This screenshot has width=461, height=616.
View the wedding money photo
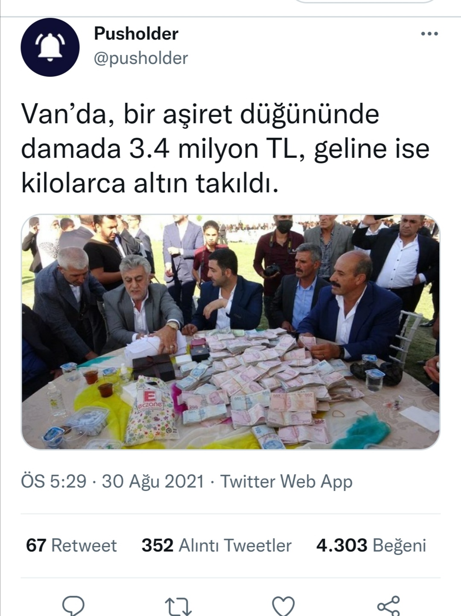pyautogui.click(x=230, y=332)
